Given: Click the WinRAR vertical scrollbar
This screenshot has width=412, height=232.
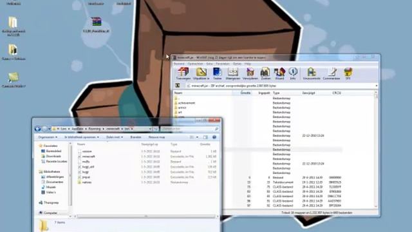Looking at the screenshot, I should click(376, 149).
